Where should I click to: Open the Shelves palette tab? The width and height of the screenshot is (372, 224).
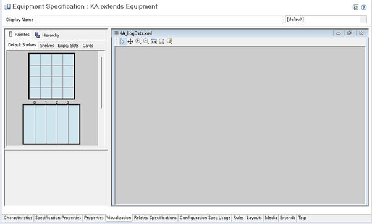pos(47,46)
